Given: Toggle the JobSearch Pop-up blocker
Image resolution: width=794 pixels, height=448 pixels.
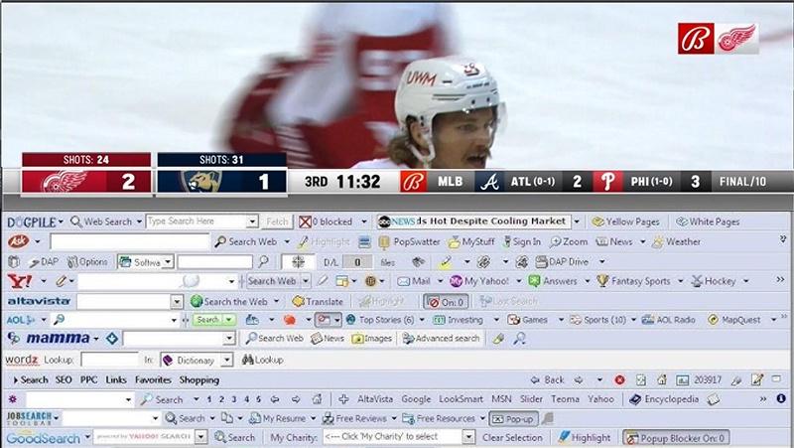Looking at the screenshot, I should tap(513, 419).
